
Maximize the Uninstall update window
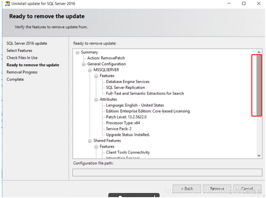click(244, 3)
